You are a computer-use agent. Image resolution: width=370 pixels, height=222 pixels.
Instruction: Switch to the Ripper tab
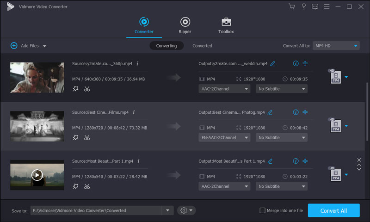point(185,25)
